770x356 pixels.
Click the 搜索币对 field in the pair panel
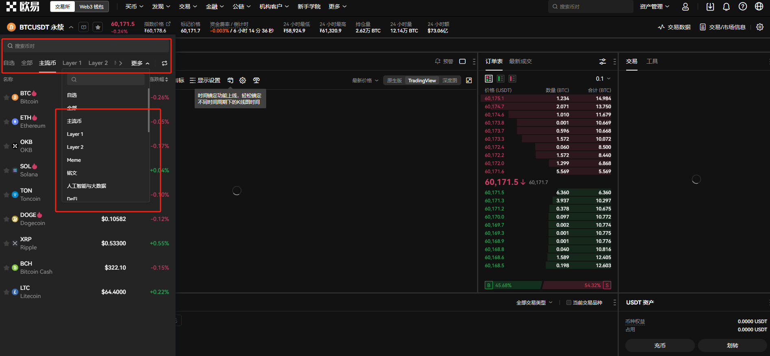point(86,46)
